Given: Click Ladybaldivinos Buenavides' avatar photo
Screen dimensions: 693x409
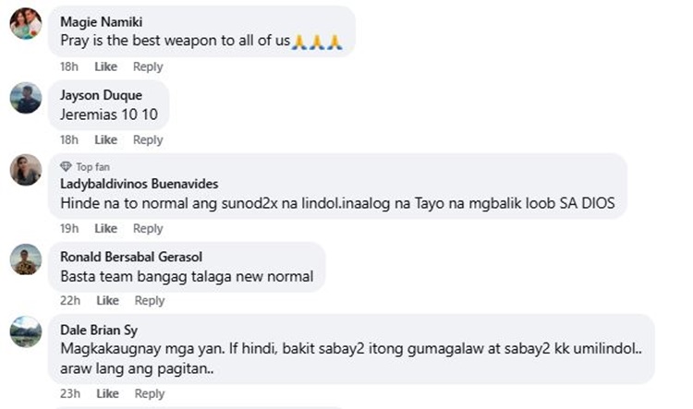Looking at the screenshot, I should point(26,170).
